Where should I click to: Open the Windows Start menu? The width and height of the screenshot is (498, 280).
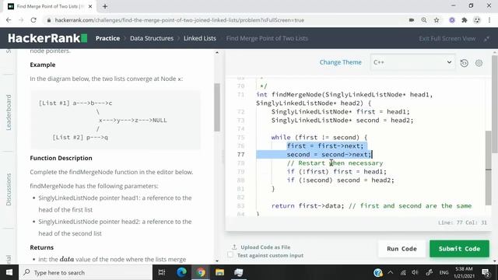[x=9, y=272]
